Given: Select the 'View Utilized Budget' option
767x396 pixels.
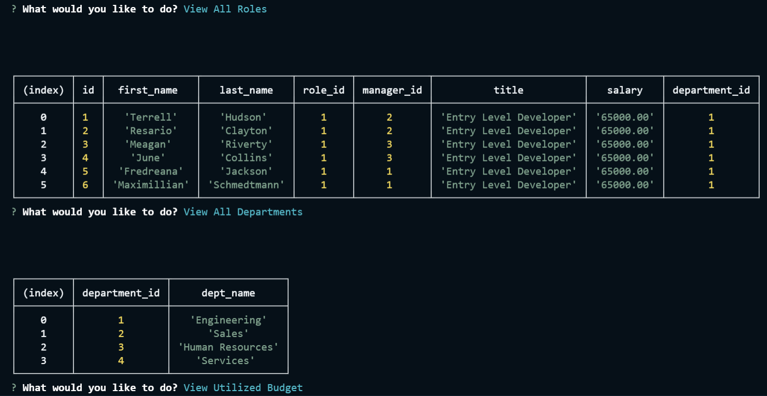Looking at the screenshot, I should [242, 387].
